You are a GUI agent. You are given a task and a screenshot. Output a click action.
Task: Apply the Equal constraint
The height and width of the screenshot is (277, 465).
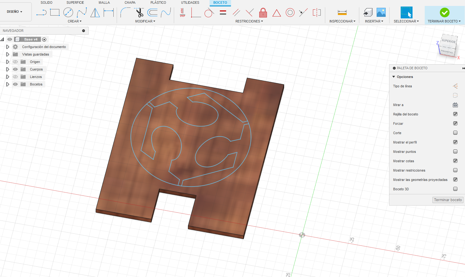(223, 12)
